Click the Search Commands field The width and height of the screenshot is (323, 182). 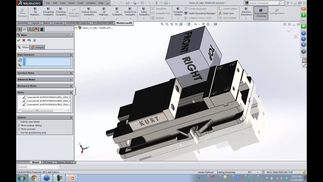click(263, 3)
